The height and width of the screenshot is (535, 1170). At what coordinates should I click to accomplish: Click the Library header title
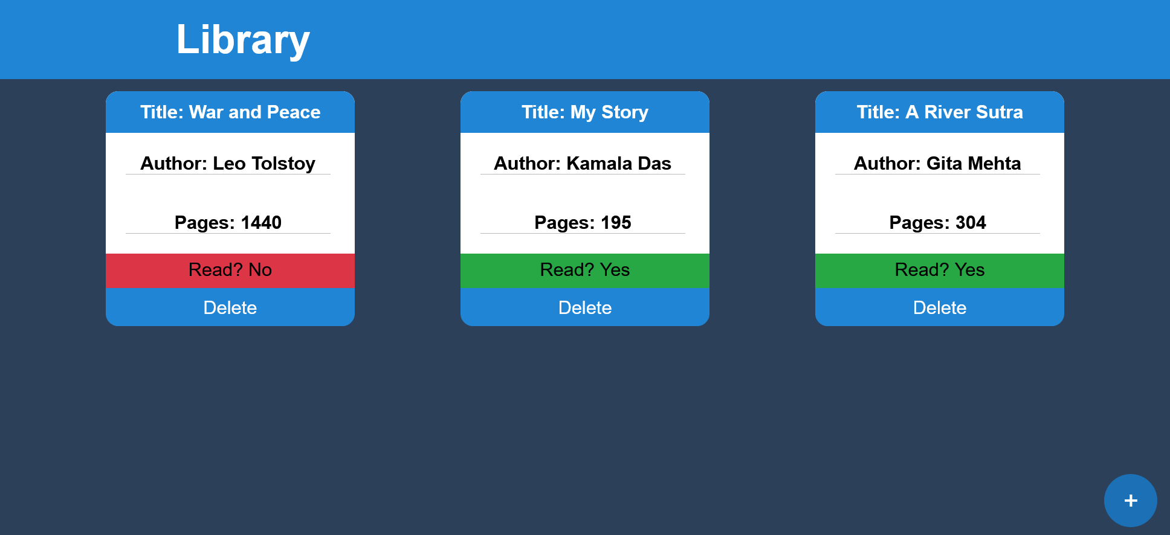(243, 40)
